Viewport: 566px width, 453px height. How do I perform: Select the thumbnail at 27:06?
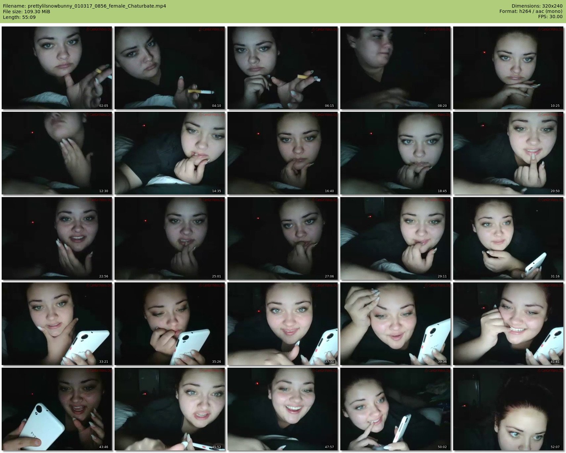pyautogui.click(x=282, y=238)
